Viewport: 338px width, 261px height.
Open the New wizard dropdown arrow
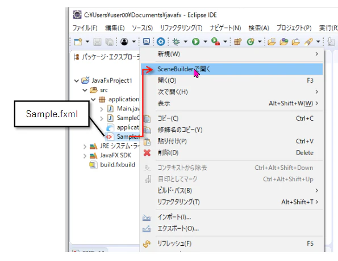(87, 41)
